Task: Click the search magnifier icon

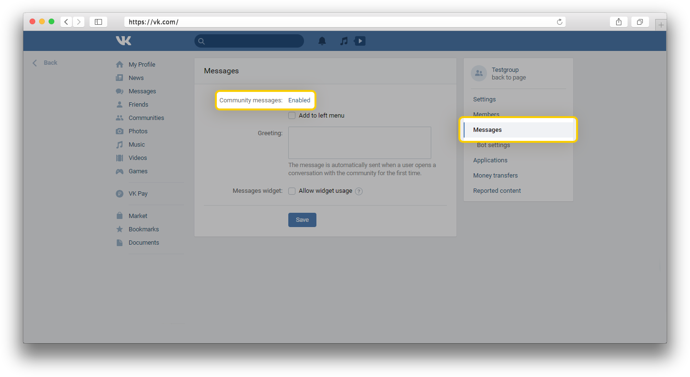Action: (x=202, y=41)
